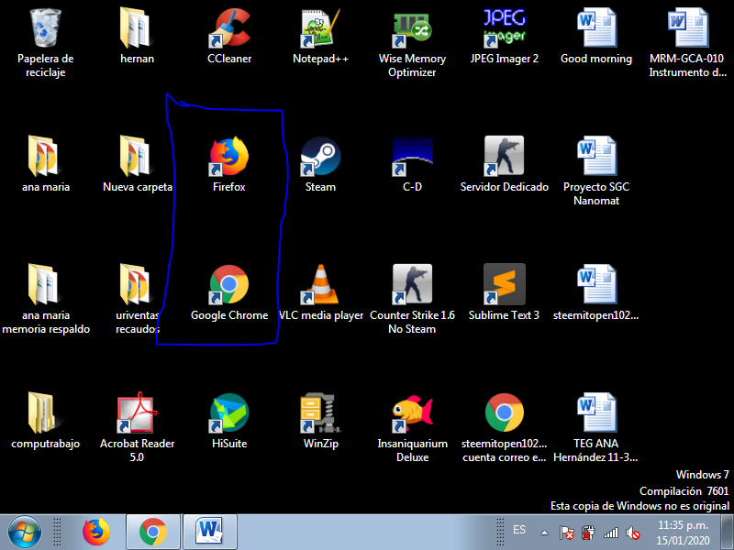The height and width of the screenshot is (550, 734).
Task: Select the C-D shortcut
Action: (x=412, y=157)
